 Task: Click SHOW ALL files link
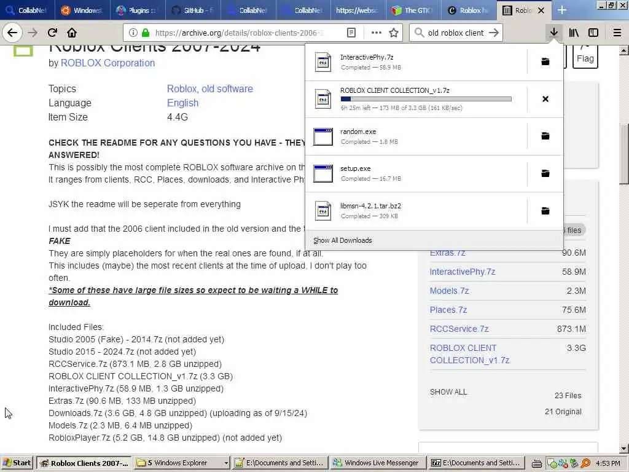448,391
